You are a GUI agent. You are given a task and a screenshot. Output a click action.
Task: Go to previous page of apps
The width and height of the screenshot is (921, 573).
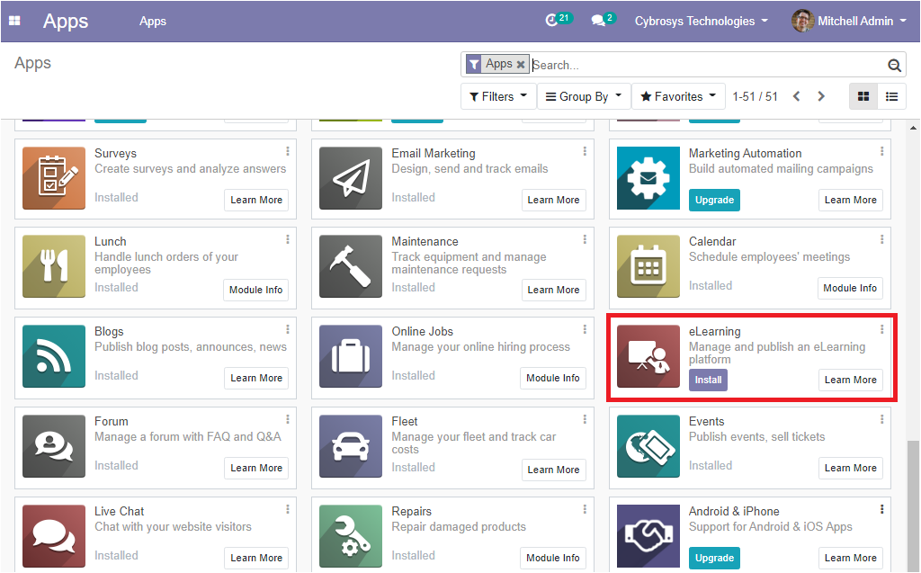(x=797, y=96)
